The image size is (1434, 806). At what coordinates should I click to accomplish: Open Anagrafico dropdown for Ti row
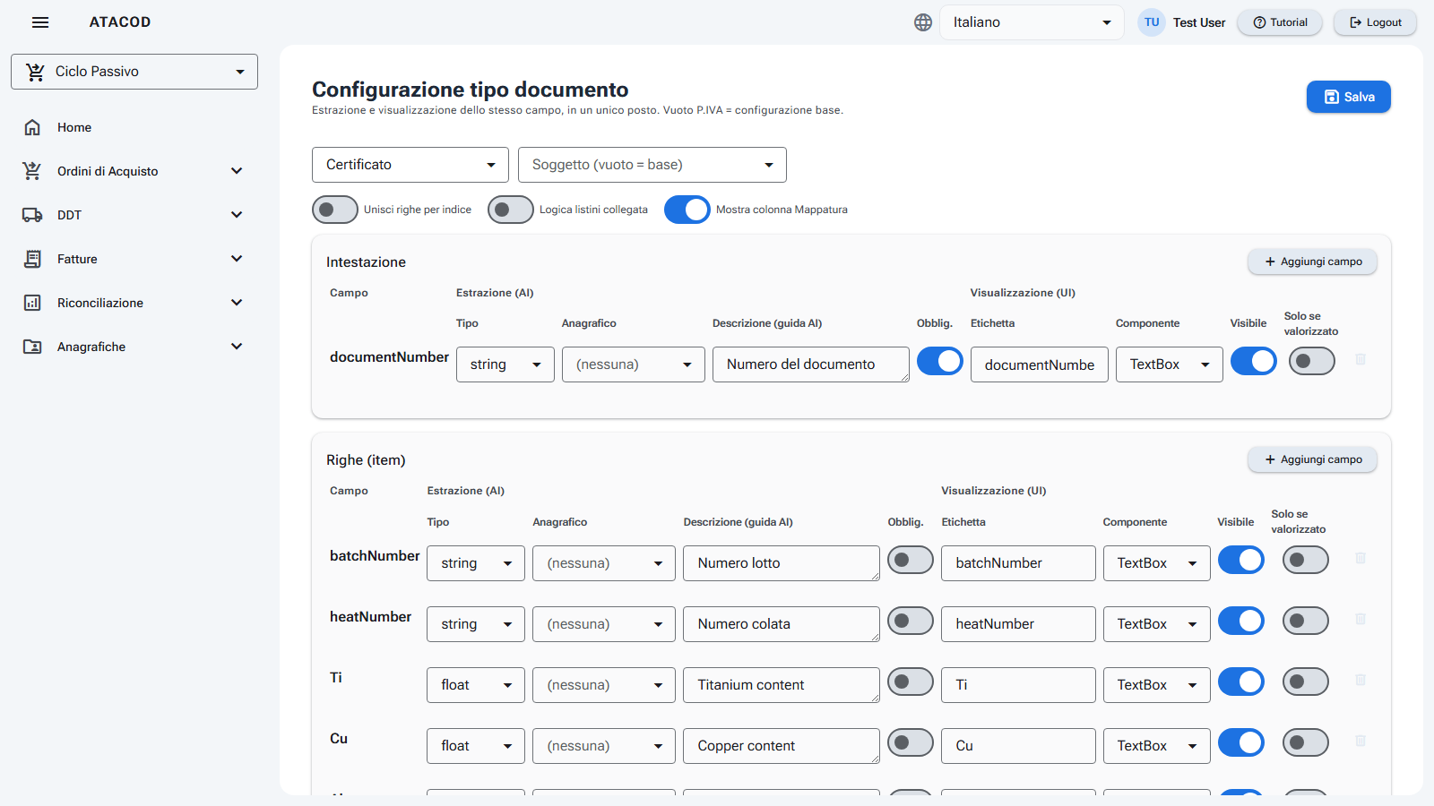(x=604, y=685)
